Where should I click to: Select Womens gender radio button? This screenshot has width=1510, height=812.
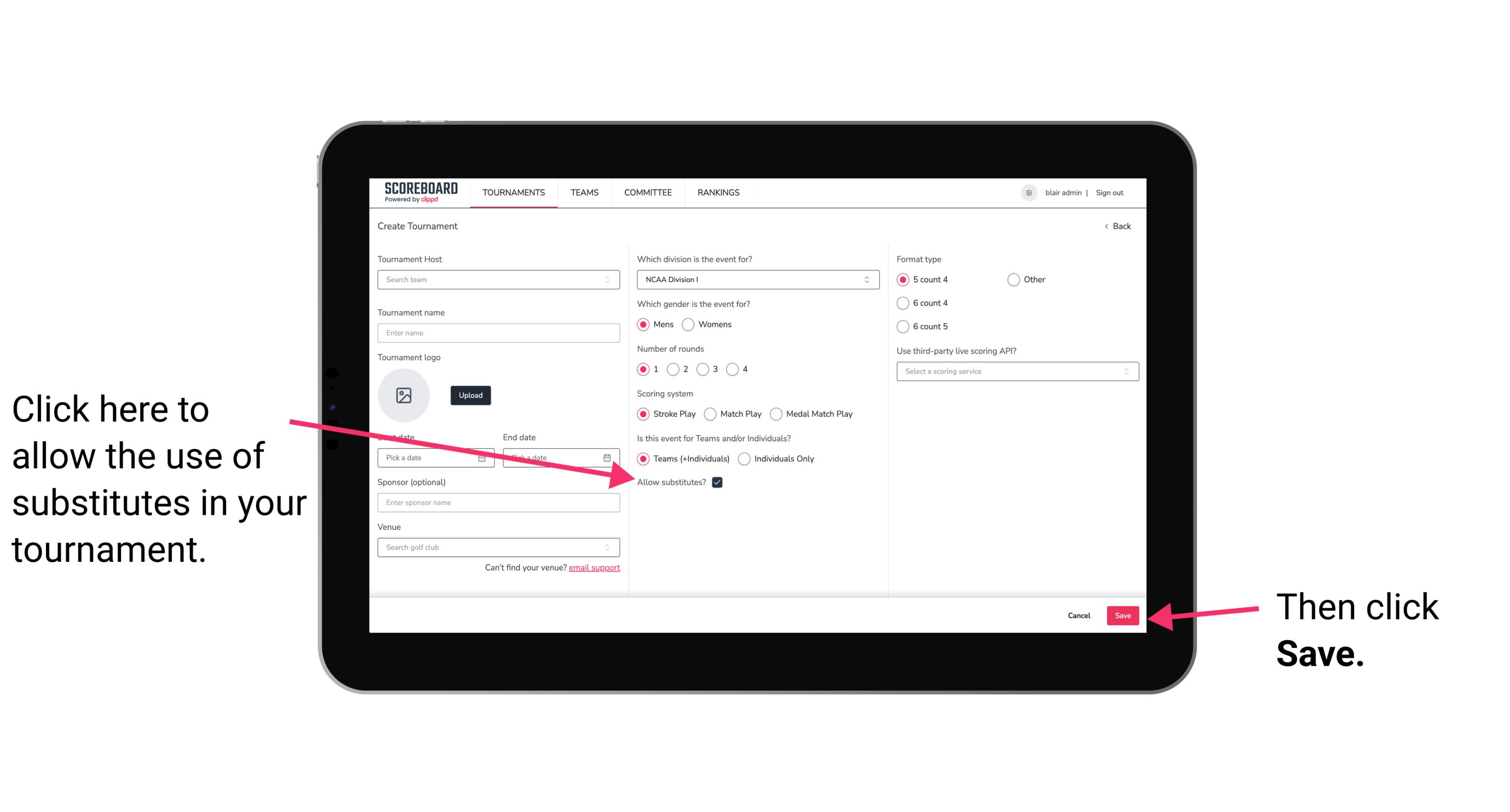click(x=691, y=324)
